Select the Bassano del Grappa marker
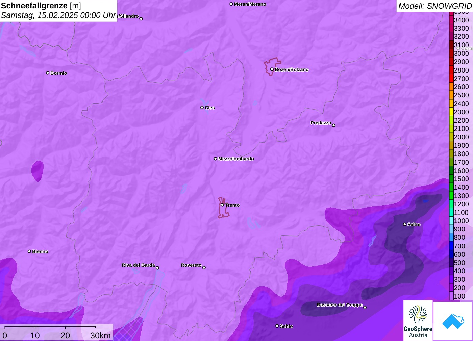This screenshot has height=341, width=473. pos(365,307)
